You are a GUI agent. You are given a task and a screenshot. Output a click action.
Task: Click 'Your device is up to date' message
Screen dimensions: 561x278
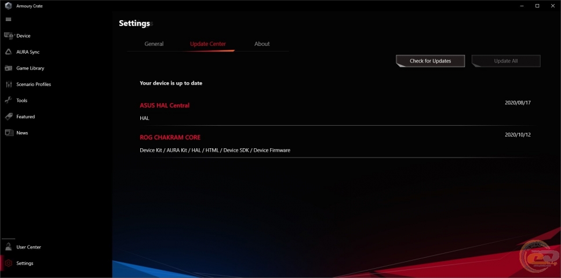click(x=171, y=83)
